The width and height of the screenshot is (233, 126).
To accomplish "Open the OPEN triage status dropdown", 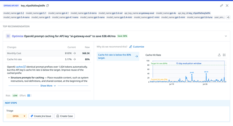I will 17,116.
